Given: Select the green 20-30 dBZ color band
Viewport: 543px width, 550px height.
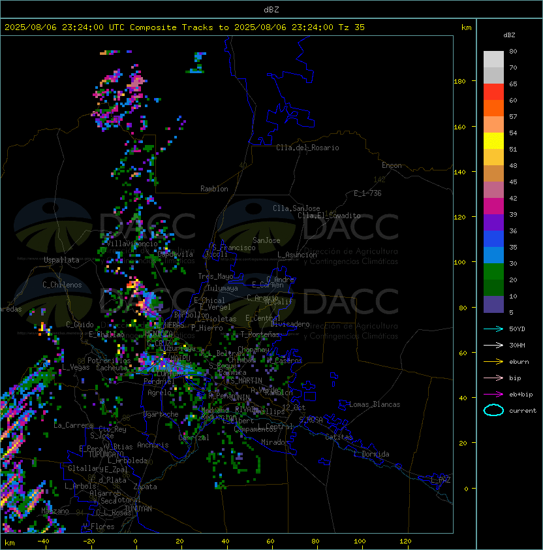Looking at the screenshot, I should click(493, 272).
